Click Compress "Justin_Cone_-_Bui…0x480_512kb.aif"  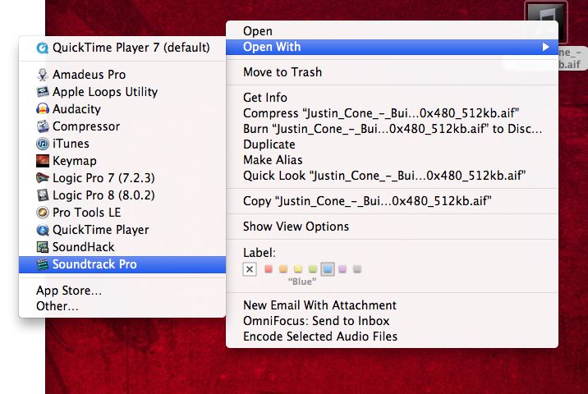tap(392, 113)
